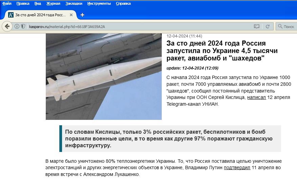Open the Файл menu
297x182 pixels.
pyautogui.click(x=7, y=3)
